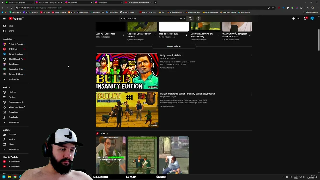The width and height of the screenshot is (320, 180).
Task: Open Bully #1 Insanity Edition playthrough thumbnail
Action: 127,110
